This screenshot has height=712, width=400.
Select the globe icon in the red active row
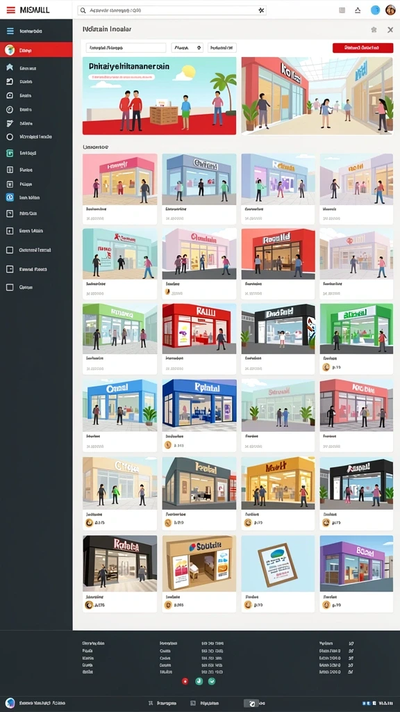tap(10, 50)
